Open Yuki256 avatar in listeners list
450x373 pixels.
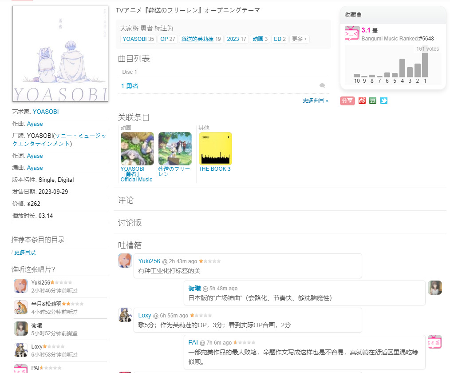(21, 286)
